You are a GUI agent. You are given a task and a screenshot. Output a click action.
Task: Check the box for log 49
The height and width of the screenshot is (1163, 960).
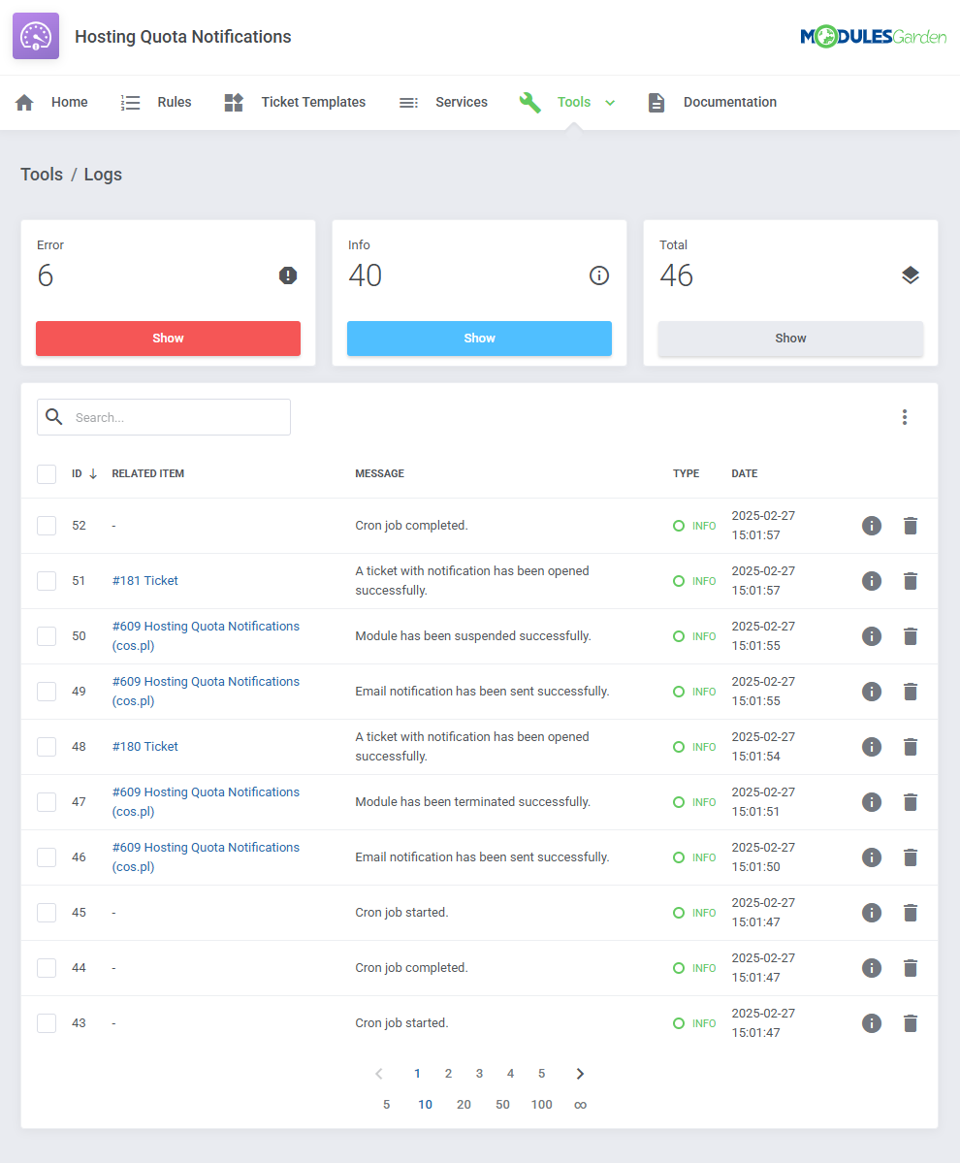[x=47, y=692]
